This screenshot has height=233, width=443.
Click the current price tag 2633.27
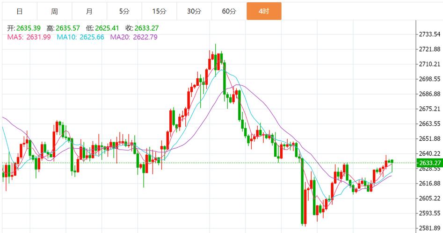click(x=429, y=163)
